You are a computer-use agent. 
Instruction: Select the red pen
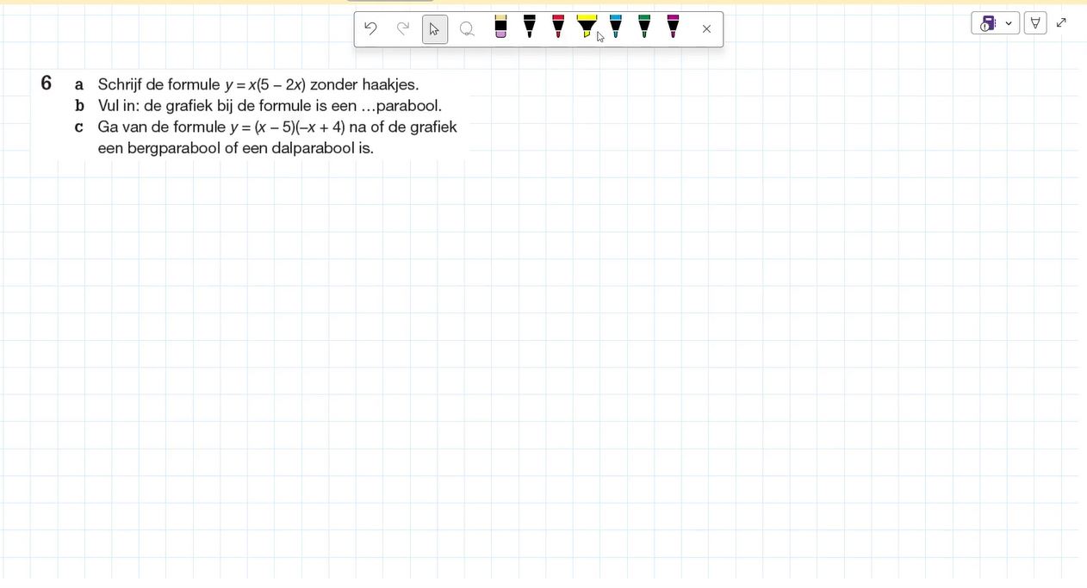558,27
